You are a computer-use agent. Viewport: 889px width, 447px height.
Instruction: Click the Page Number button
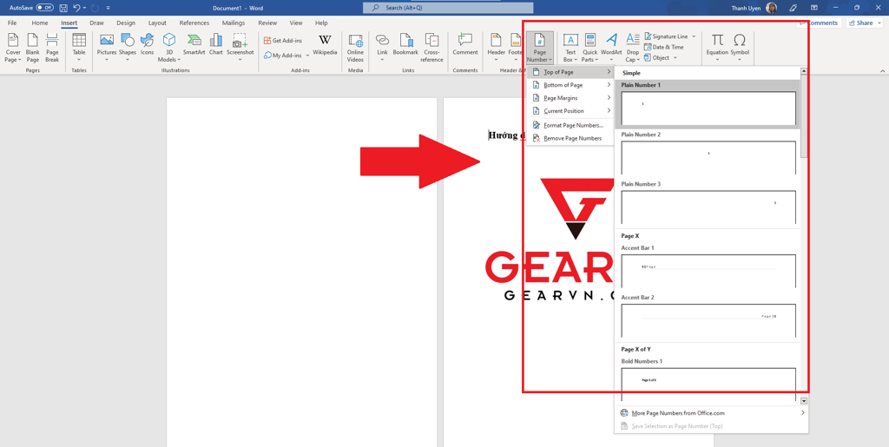540,48
